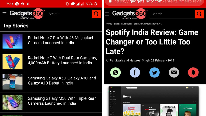This screenshot has height=116, width=206.
Task: Tap red notification bell icon
Action: point(193,72)
